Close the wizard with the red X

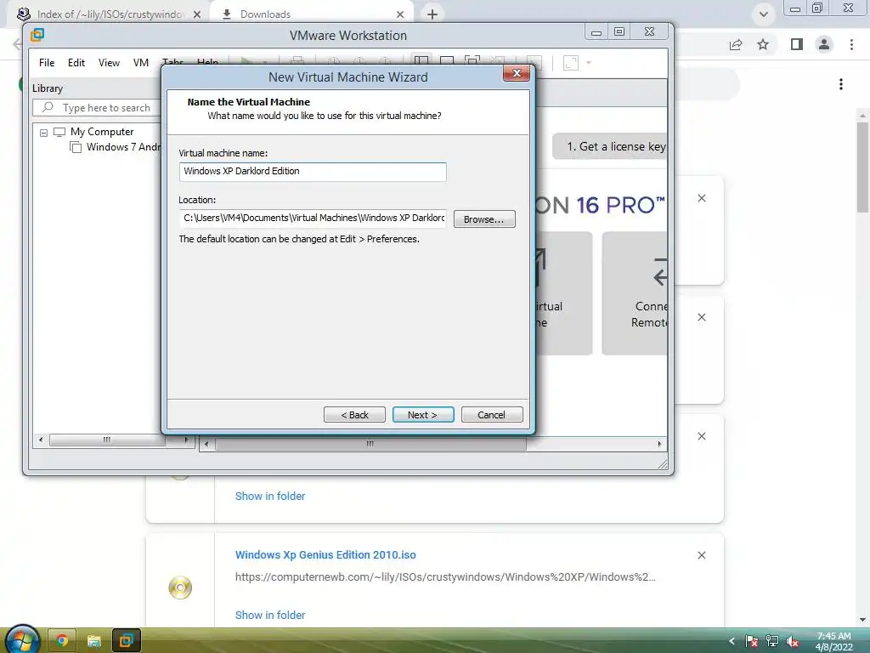(516, 73)
